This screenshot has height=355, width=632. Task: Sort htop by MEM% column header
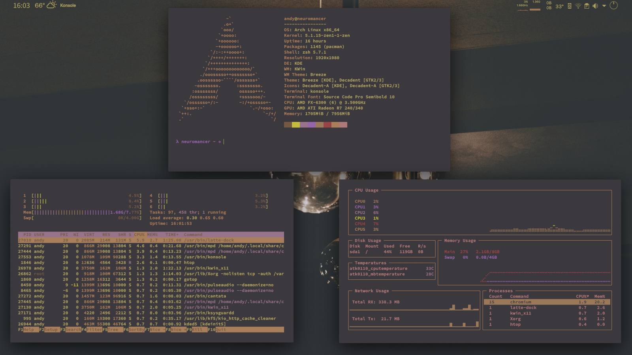(x=152, y=235)
